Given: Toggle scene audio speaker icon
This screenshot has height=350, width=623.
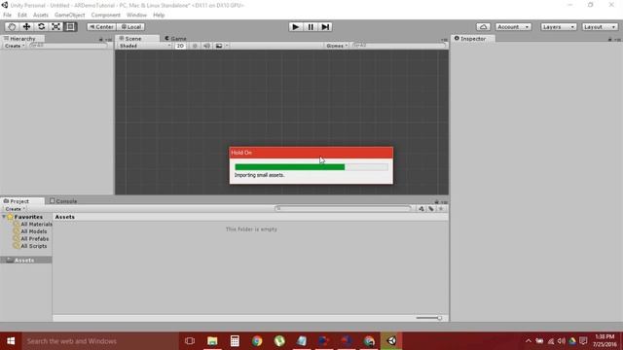Looking at the screenshot, I should click(x=206, y=46).
